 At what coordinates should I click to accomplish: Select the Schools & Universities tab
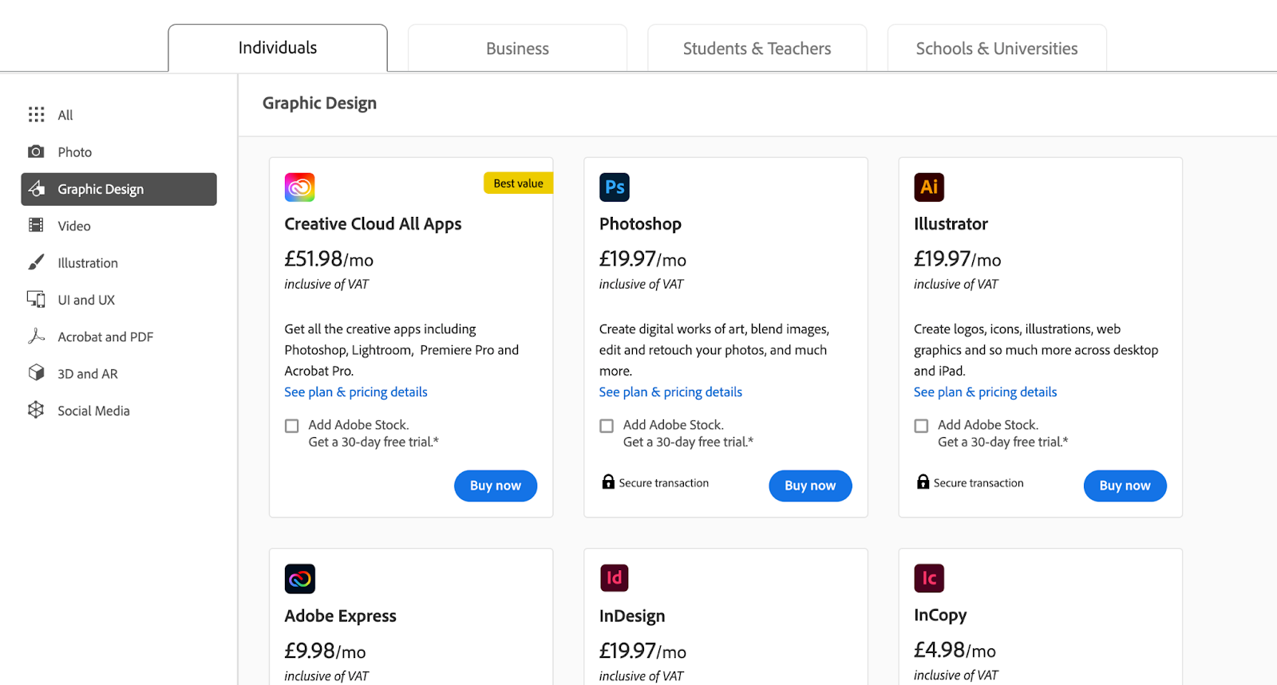[x=996, y=49]
